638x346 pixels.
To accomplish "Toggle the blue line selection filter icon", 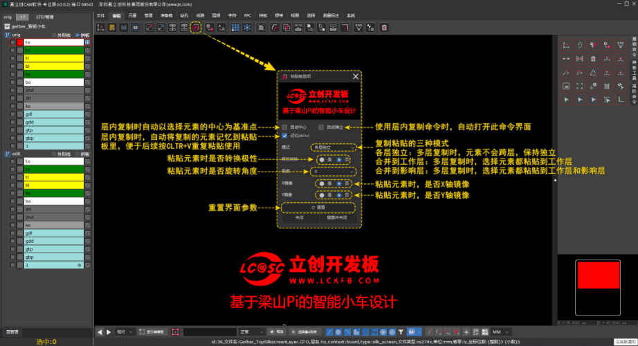I will click(x=329, y=331).
